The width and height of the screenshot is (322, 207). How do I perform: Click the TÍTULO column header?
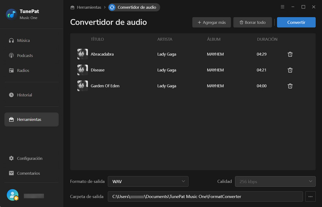[97, 39]
